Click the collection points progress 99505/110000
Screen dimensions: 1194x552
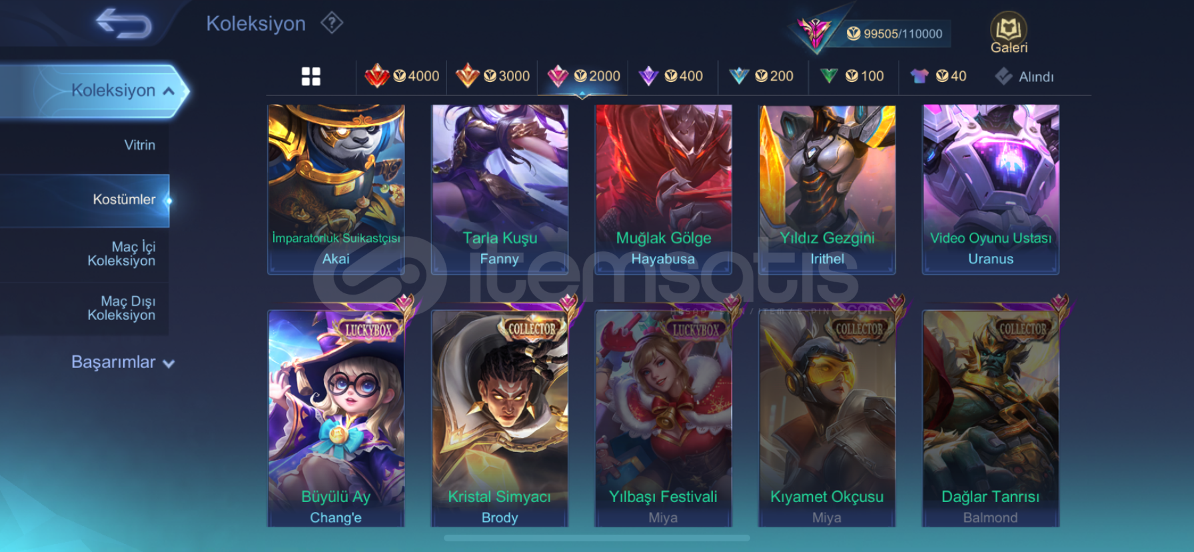click(895, 33)
